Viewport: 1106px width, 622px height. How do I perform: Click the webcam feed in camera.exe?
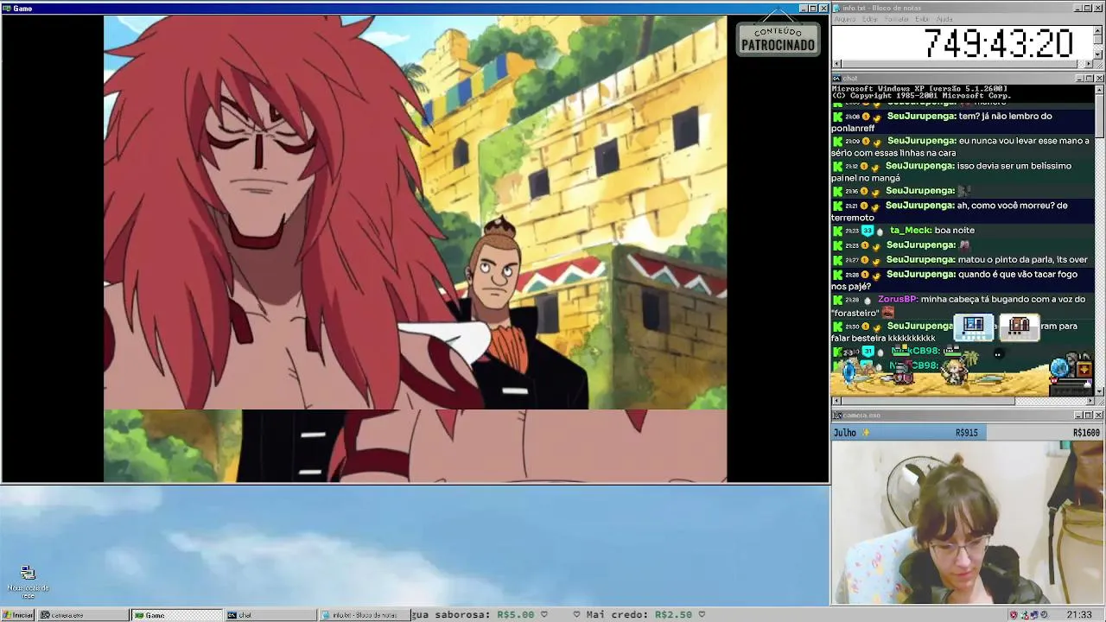coord(968,523)
